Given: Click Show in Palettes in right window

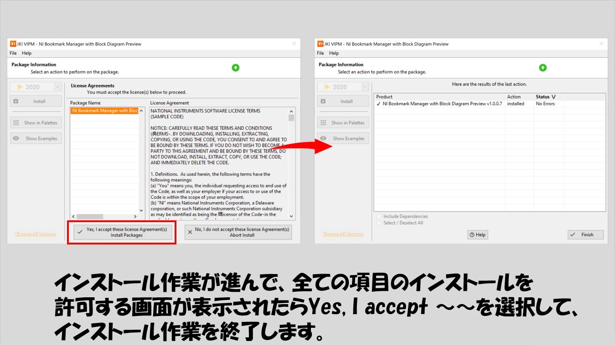Looking at the screenshot, I should coord(343,123).
